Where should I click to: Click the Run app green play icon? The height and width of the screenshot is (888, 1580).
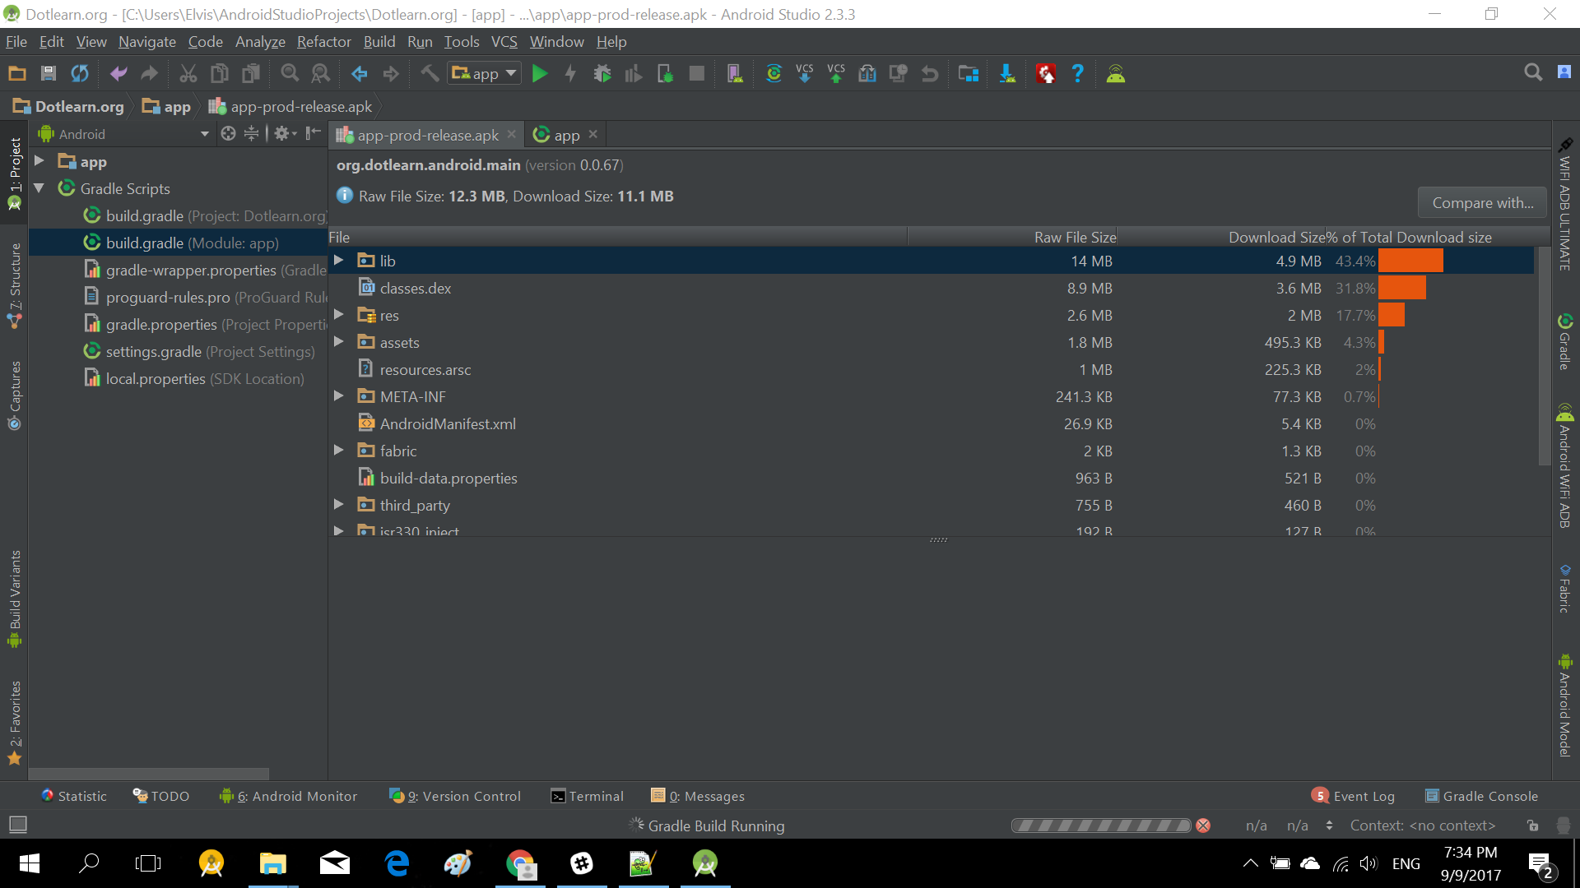coord(540,74)
